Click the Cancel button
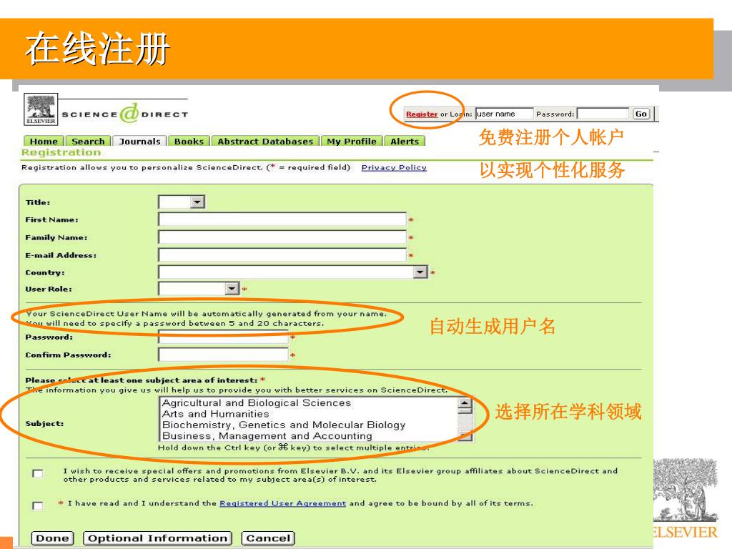Viewport: 732px width, 549px height. coord(269,538)
